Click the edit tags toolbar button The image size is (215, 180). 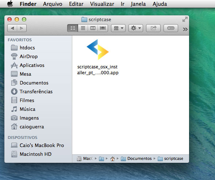click(171, 28)
